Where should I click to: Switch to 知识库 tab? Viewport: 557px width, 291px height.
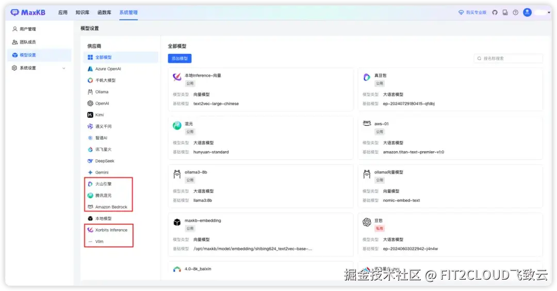click(83, 12)
